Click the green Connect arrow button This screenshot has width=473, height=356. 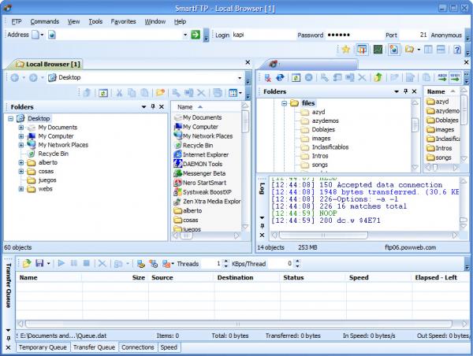(x=196, y=35)
